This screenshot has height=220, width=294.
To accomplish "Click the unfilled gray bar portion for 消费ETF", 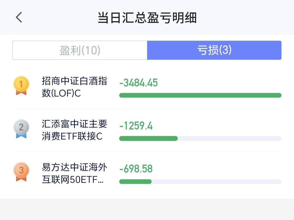I will tap(229, 138).
